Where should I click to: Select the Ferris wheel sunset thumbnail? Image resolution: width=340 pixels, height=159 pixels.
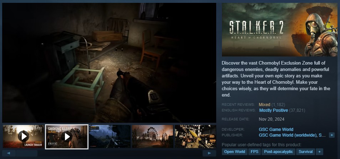(x=153, y=136)
